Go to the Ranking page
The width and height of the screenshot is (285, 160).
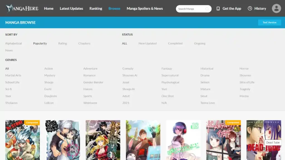coord(96,9)
